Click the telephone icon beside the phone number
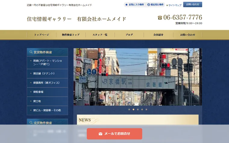Image resolution: width=229 pixels, height=143 pixels. 160,18
